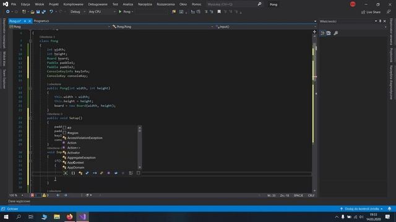This screenshot has height=222, width=396.
Task: Click the next issue right arrow
Action: click(x=66, y=195)
